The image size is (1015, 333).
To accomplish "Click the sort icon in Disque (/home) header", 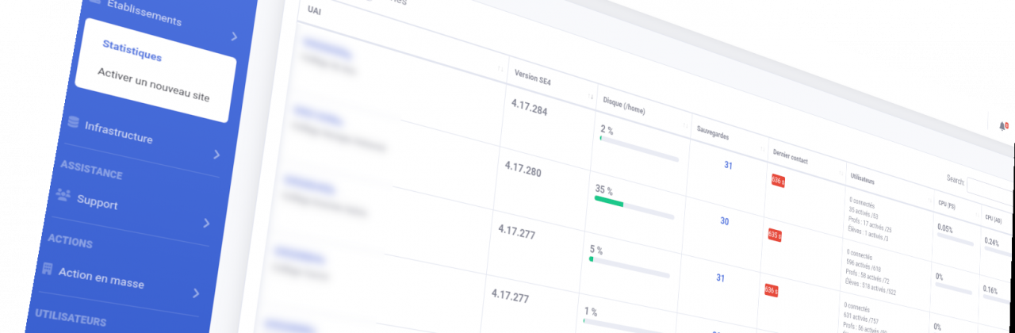I will pos(686,125).
